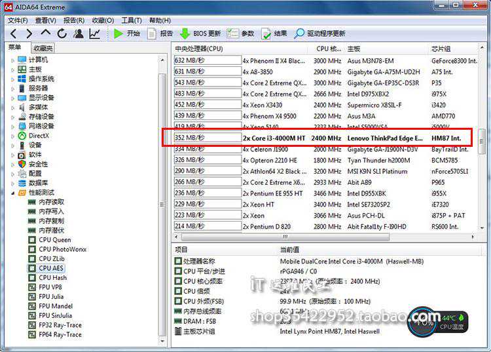Viewport: 491px width, 352px height.
Task: Collapse the 性能测试 tree node
Action: (12, 193)
